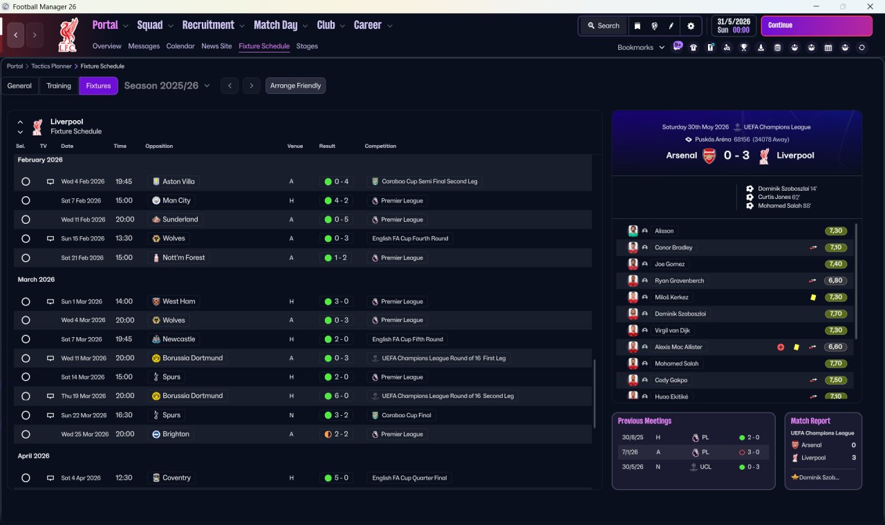Open the bookmark icon in the top toolbar
This screenshot has height=525, width=885.
637,26
